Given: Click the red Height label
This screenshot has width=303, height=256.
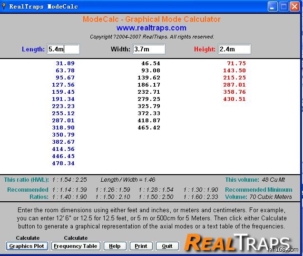Looking at the screenshot, I should coord(205,49).
